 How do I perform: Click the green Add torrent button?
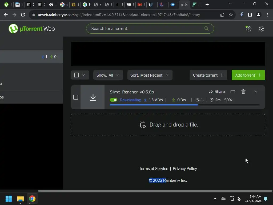248,75
